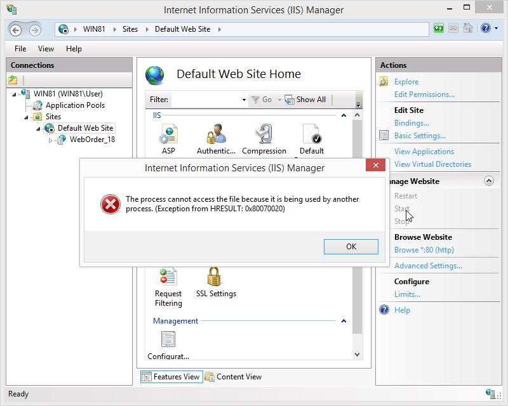508x406 pixels.
Task: Click the Create New Connection icon in Connections
Action: (x=13, y=80)
